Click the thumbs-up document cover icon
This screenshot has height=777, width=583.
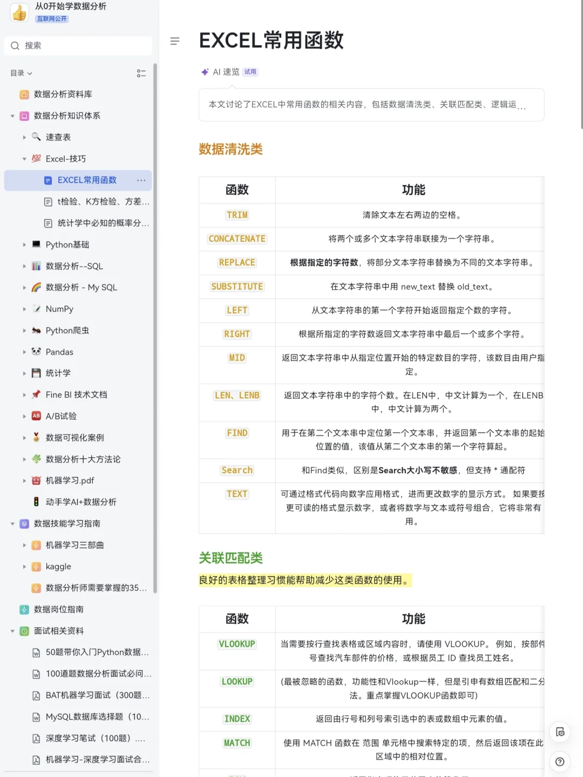tap(19, 12)
